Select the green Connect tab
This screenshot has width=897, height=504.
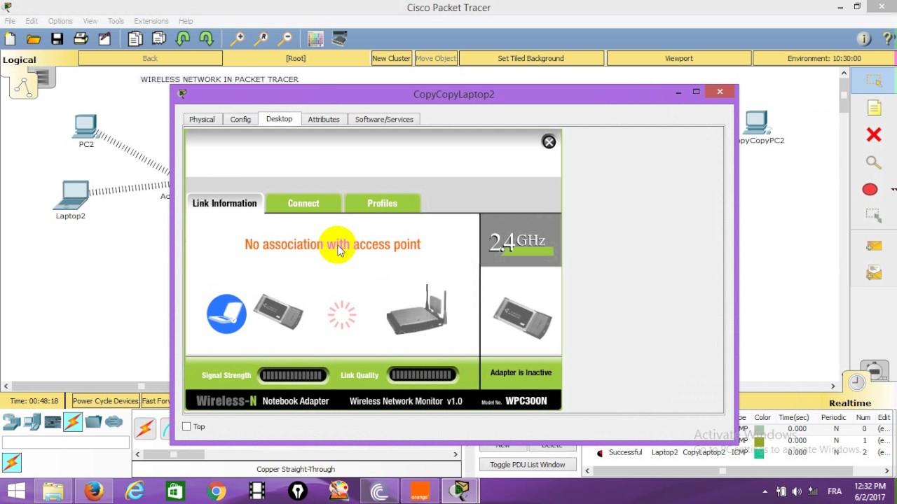[303, 203]
